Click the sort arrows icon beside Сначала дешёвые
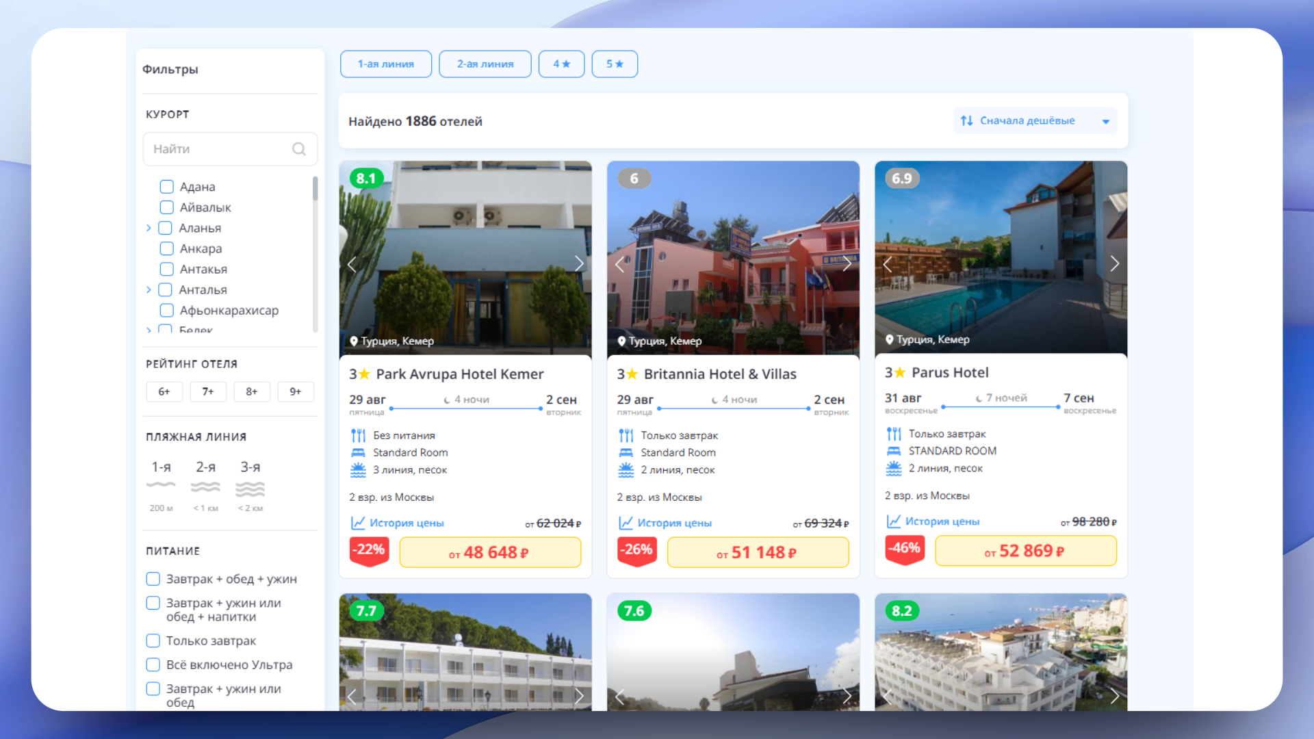Image resolution: width=1314 pixels, height=739 pixels. 966,121
